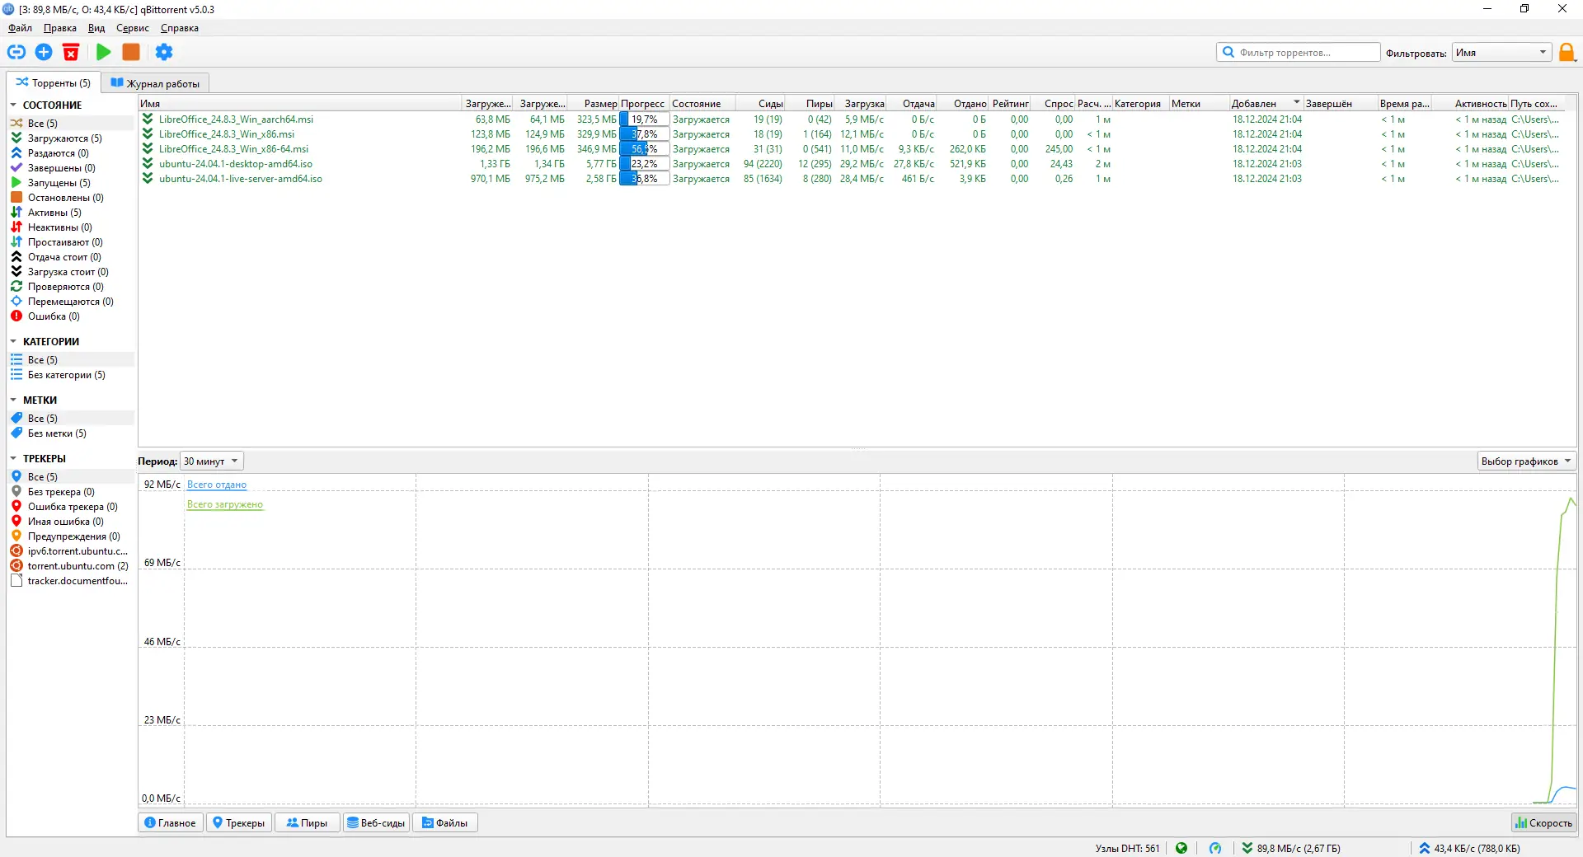The height and width of the screenshot is (857, 1583).
Task: Open the Период 30 минут dropdown
Action: (212, 461)
